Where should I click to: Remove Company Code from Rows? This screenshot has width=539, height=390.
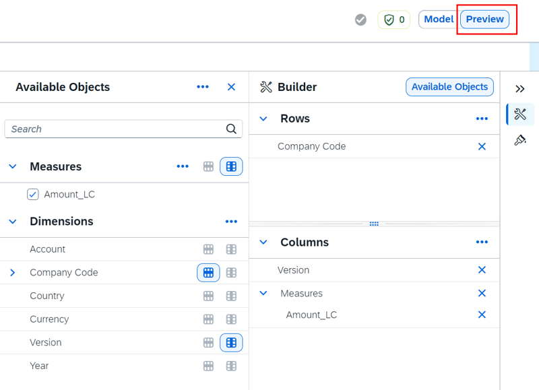(482, 147)
